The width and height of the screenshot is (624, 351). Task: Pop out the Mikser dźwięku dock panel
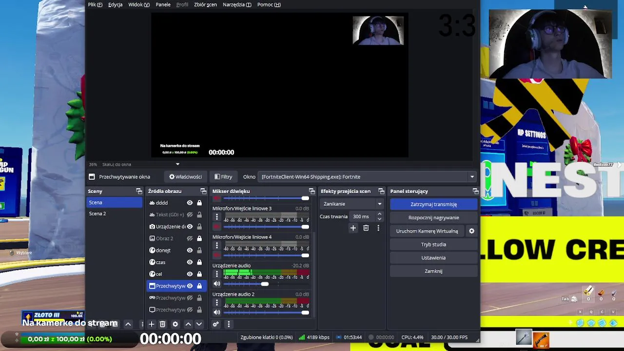(x=312, y=191)
